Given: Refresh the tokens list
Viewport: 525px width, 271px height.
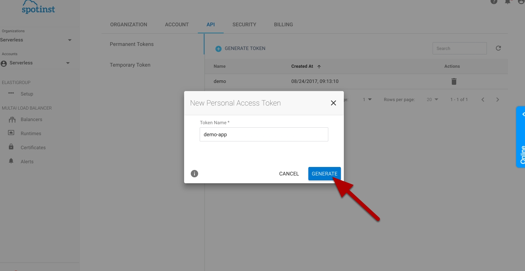Looking at the screenshot, I should 498,48.
